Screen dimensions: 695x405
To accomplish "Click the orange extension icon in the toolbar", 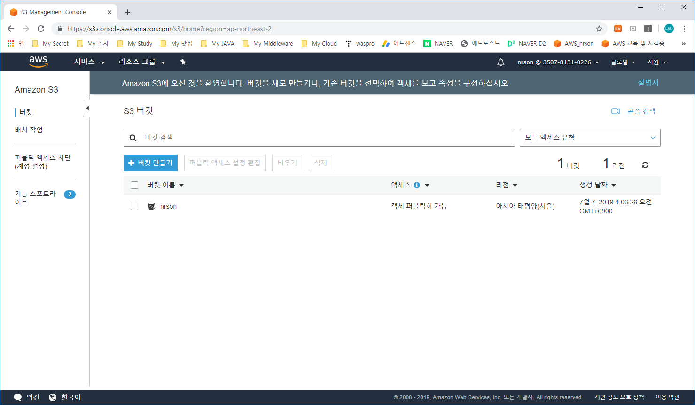I will 618,29.
